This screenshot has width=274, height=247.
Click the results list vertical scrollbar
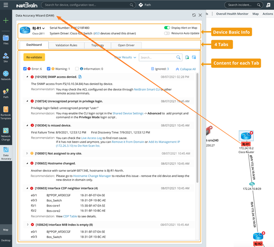tap(197, 128)
